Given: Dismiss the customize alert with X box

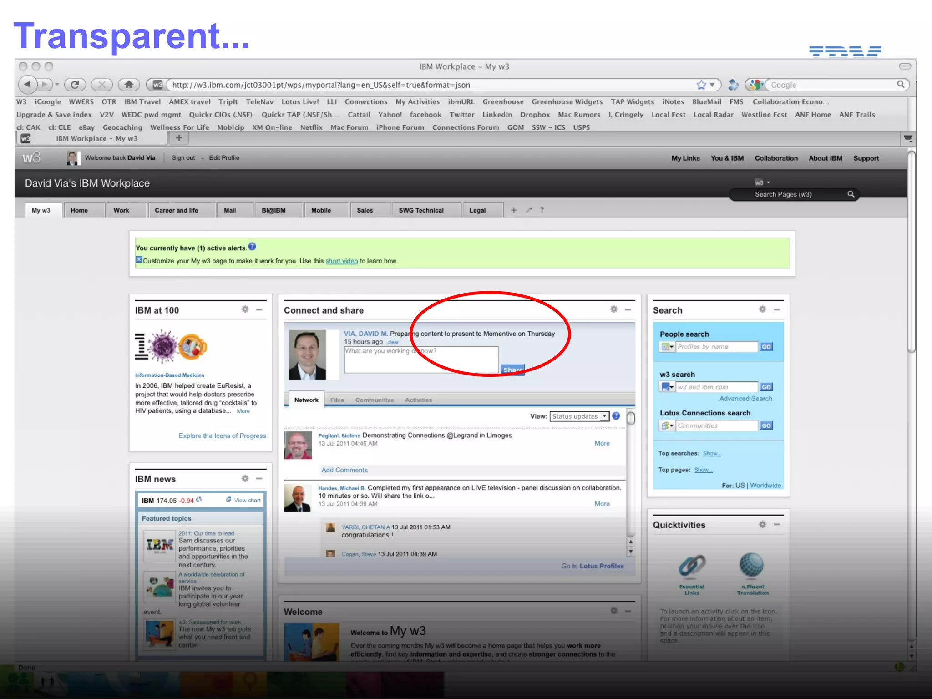Looking at the screenshot, I should pyautogui.click(x=139, y=260).
